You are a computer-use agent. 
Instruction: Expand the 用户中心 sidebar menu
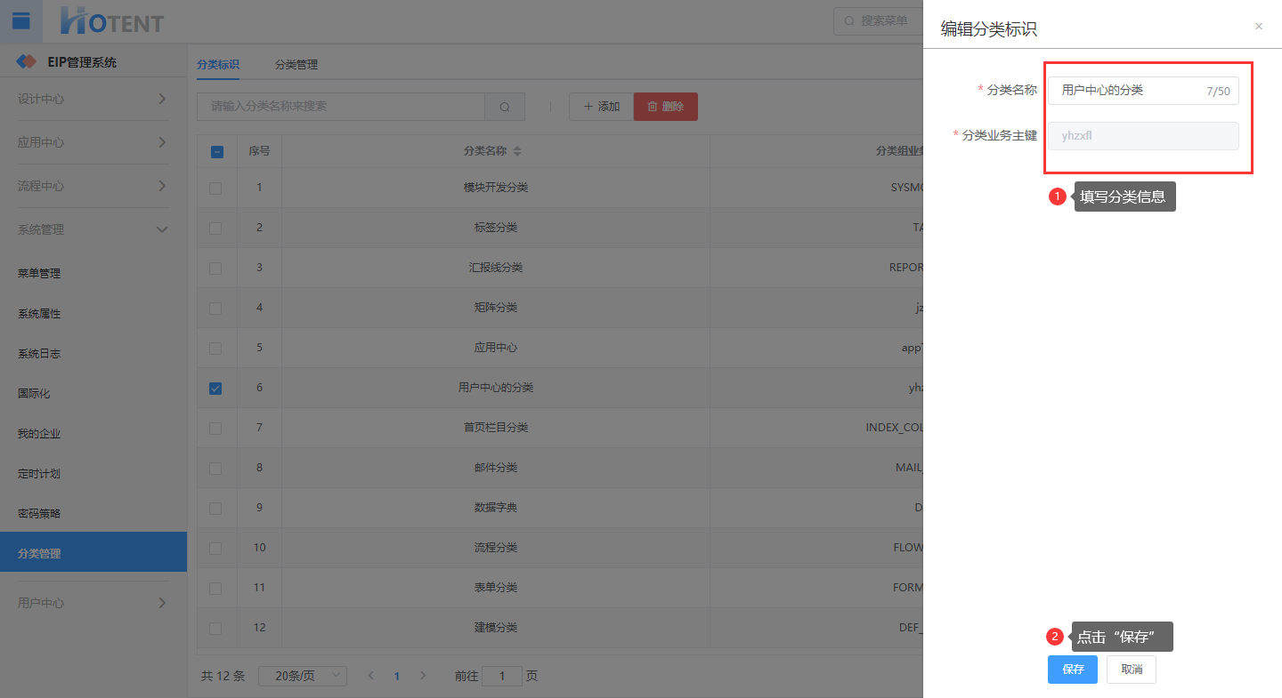point(93,603)
